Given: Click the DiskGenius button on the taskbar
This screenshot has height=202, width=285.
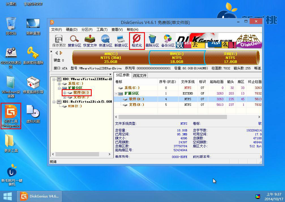Looking at the screenshot, I should tap(39, 196).
